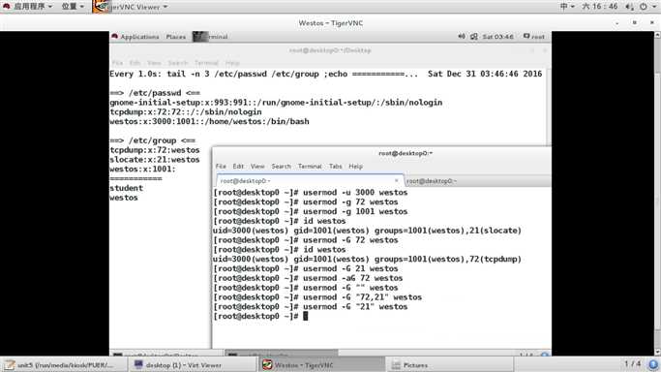The image size is (661, 372).
Task: Click the background terminal title bar root@desktop0:~/Desktop
Action: click(x=330, y=50)
